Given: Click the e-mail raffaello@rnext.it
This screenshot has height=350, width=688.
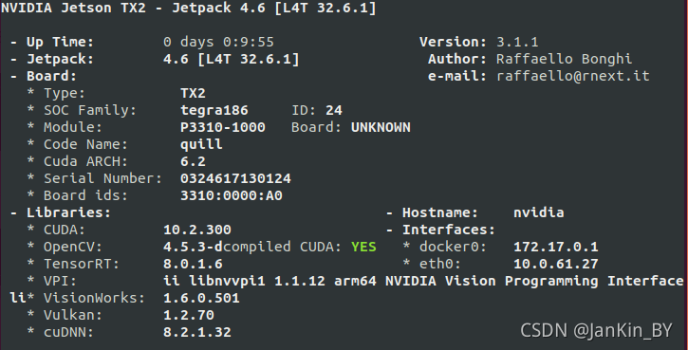Looking at the screenshot, I should click(572, 76).
